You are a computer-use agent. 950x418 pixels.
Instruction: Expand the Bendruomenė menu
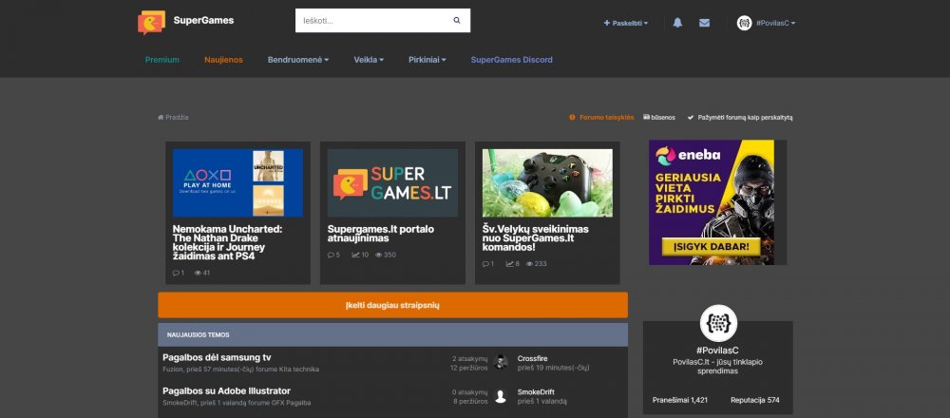pyautogui.click(x=298, y=60)
